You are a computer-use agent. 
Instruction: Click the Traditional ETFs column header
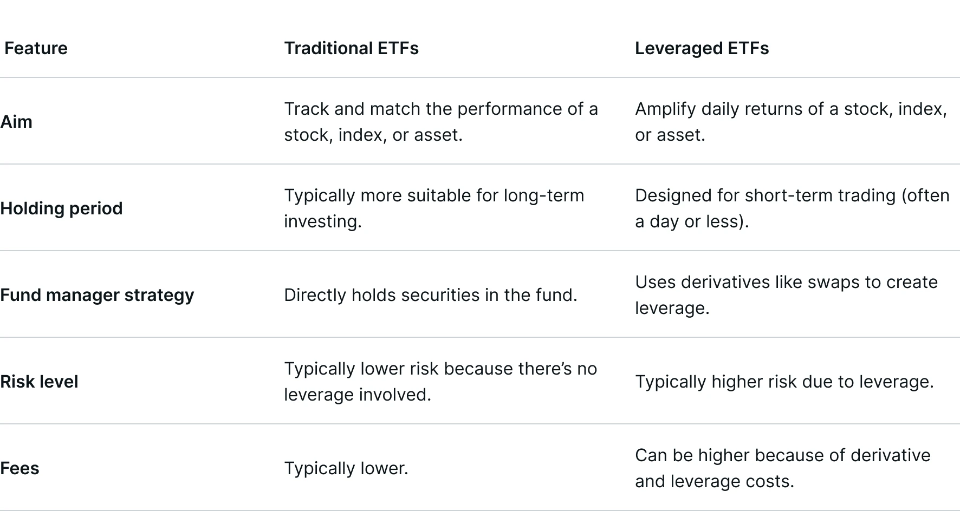(351, 48)
